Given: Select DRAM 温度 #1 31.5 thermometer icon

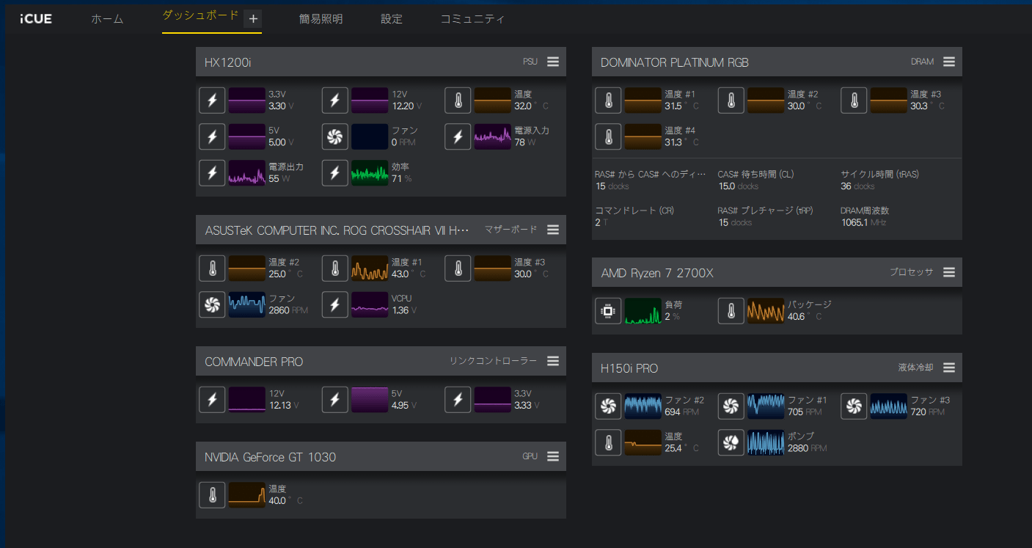Looking at the screenshot, I should point(608,100).
